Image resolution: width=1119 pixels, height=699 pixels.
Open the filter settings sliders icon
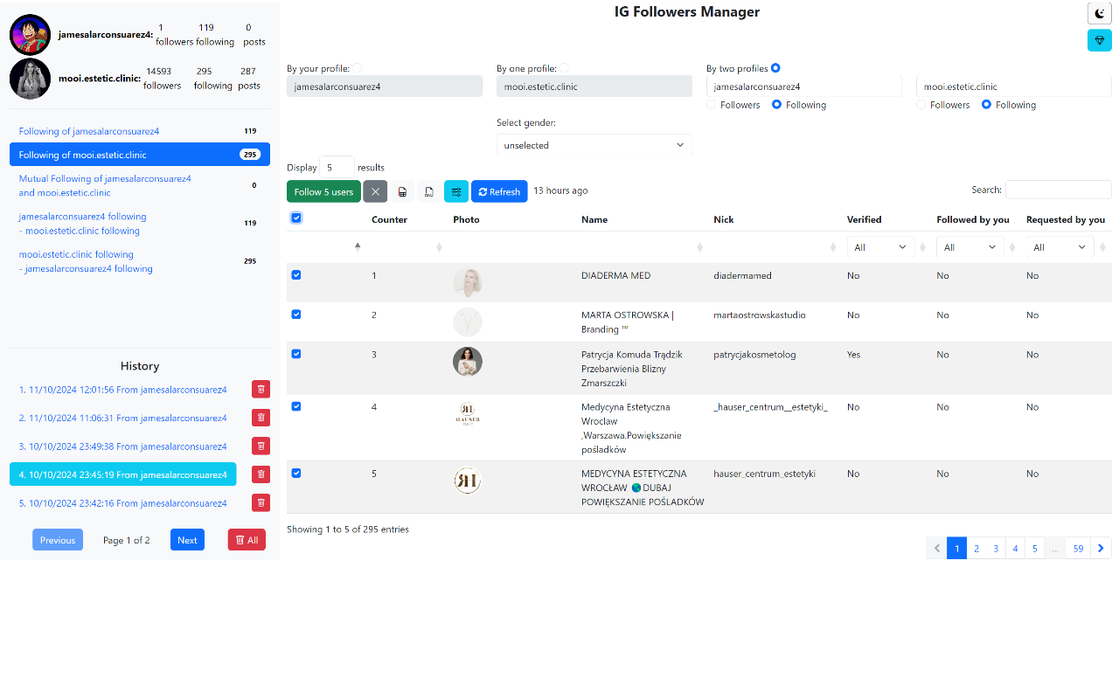455,190
